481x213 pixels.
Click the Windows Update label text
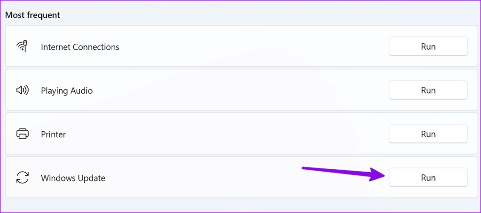click(73, 178)
